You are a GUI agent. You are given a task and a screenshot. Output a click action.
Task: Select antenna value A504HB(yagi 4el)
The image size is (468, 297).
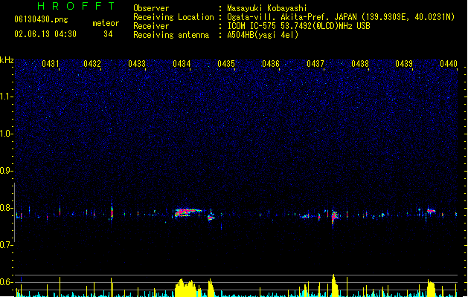(263, 35)
